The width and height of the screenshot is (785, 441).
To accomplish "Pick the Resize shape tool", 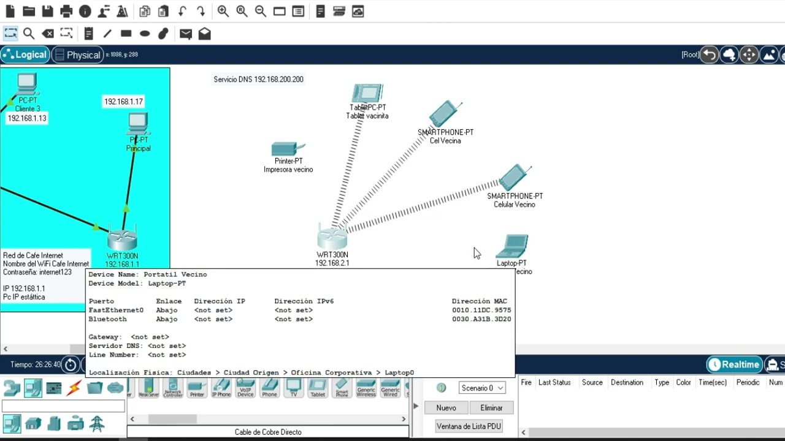I will point(66,34).
